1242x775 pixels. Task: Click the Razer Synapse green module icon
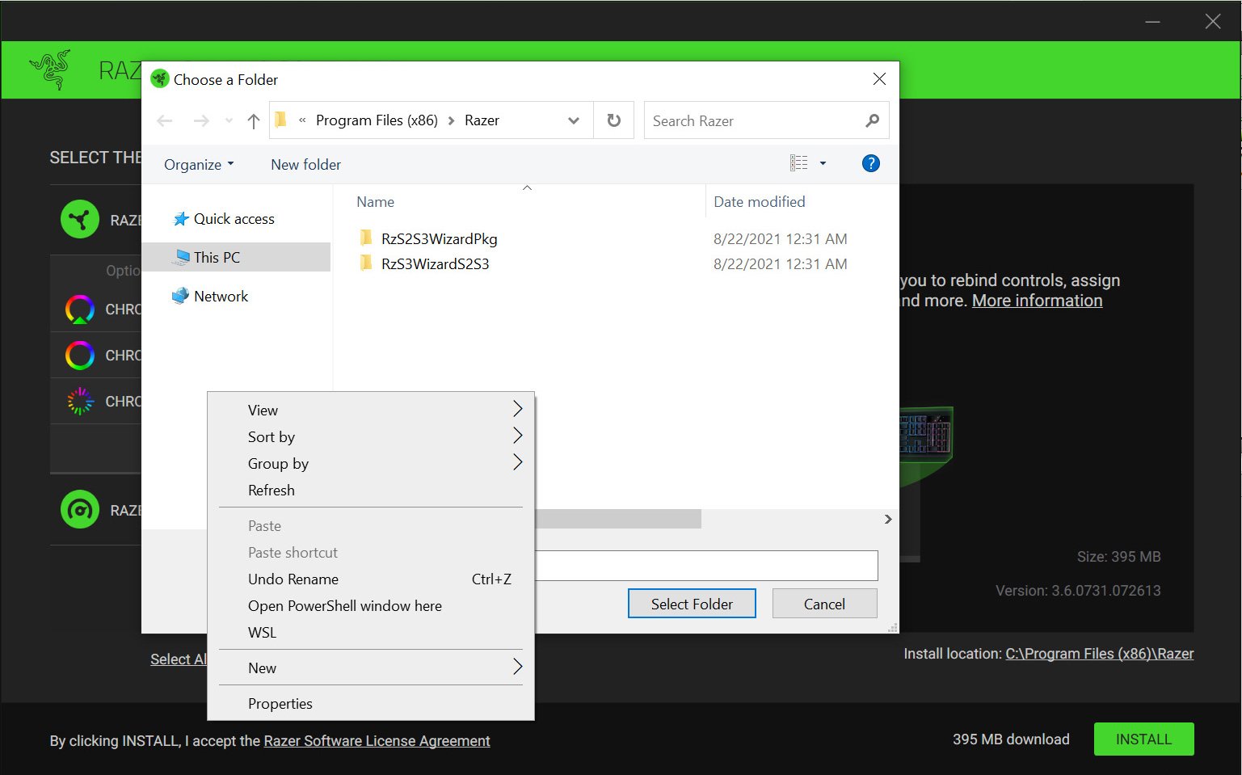pos(80,220)
